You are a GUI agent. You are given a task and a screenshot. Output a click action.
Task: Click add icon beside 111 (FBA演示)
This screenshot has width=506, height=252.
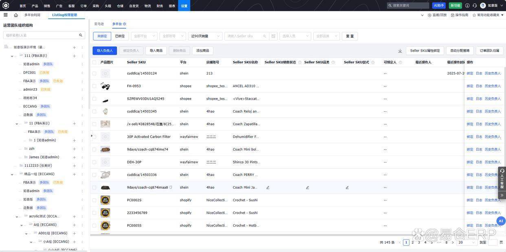[74, 56]
